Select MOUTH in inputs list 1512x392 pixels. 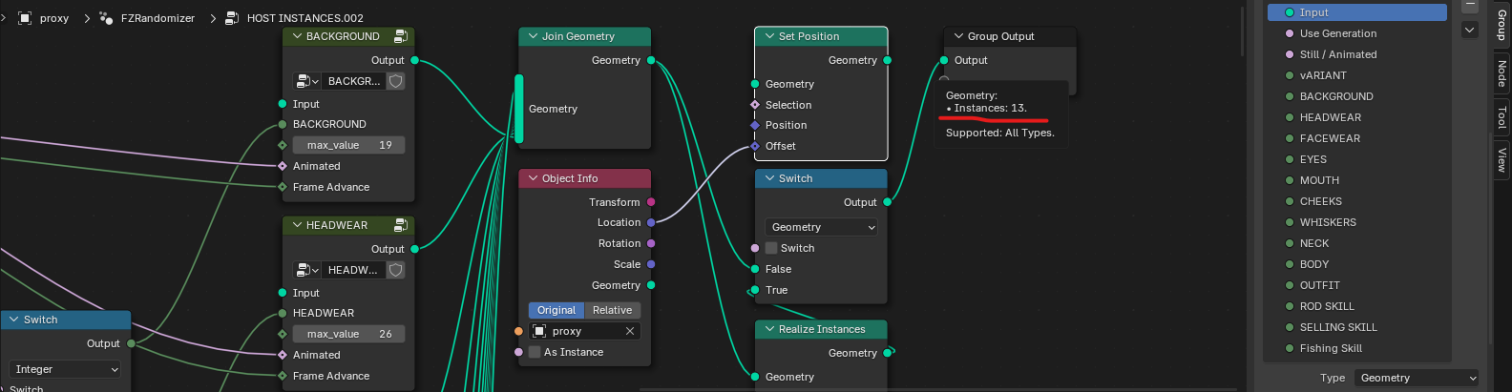pyautogui.click(x=1356, y=180)
